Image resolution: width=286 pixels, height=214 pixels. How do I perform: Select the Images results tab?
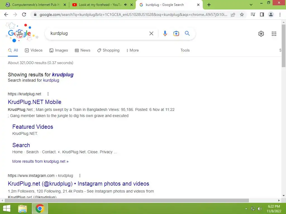point(59,50)
